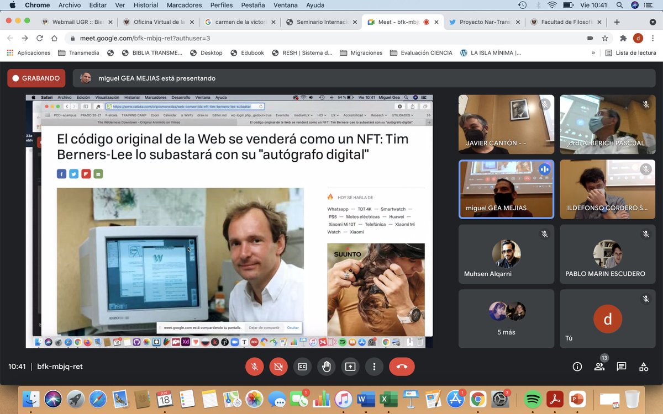This screenshot has width=663, height=414.
Task: Open Microsoft Word from the Dock
Action: [x=366, y=399]
